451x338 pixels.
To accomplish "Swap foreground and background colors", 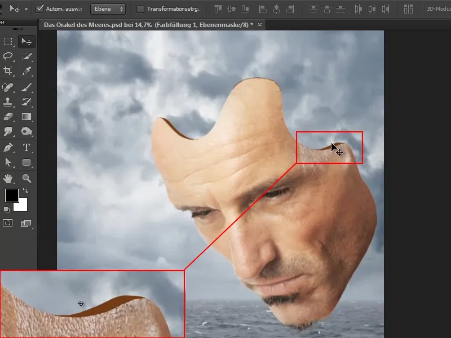I will pyautogui.click(x=25, y=190).
